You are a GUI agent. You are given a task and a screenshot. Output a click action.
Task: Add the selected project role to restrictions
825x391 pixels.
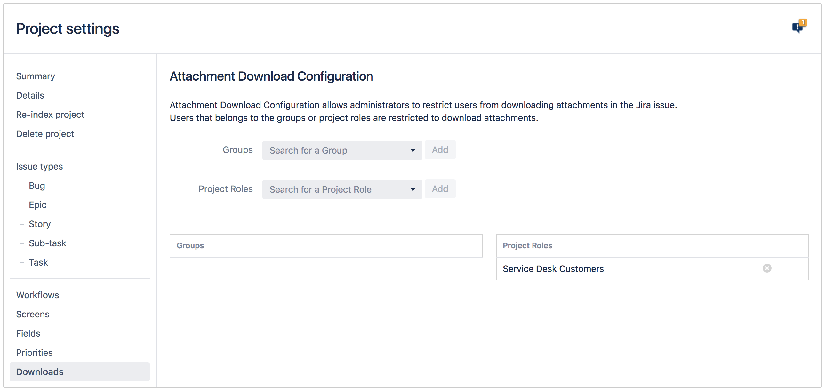pos(440,188)
